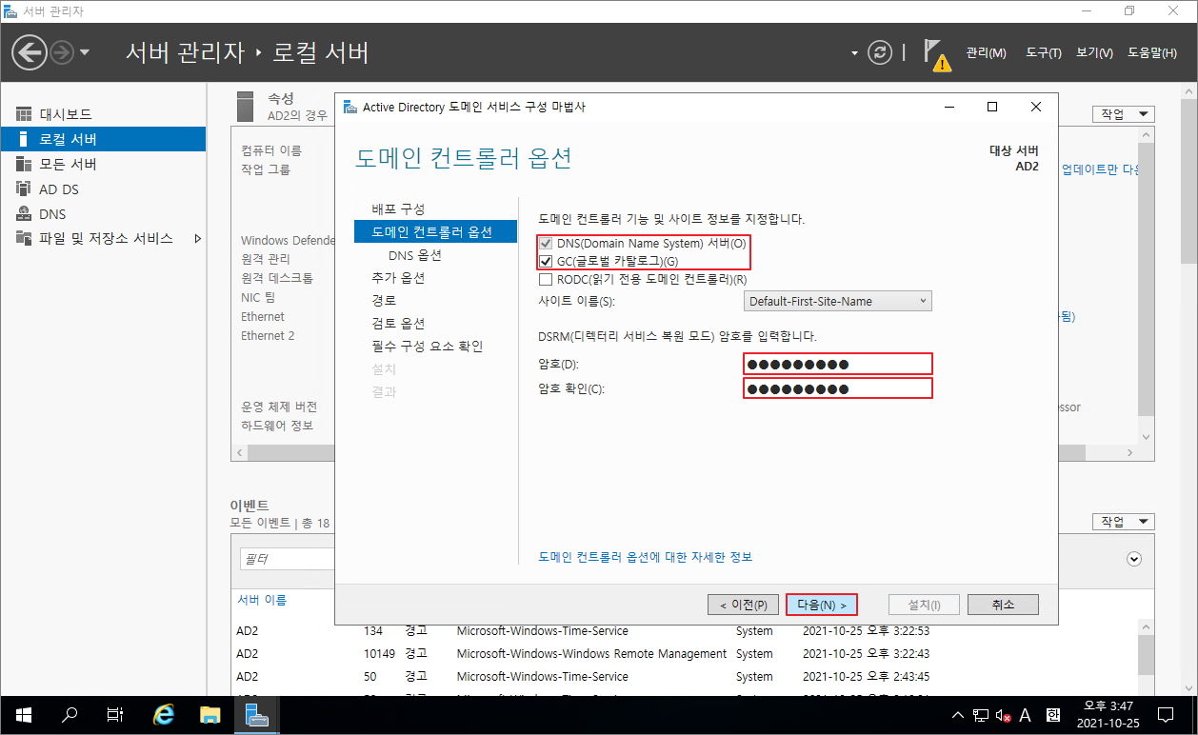Go to 추가 옵션 wizard step
This screenshot has width=1198, height=735.
398,278
